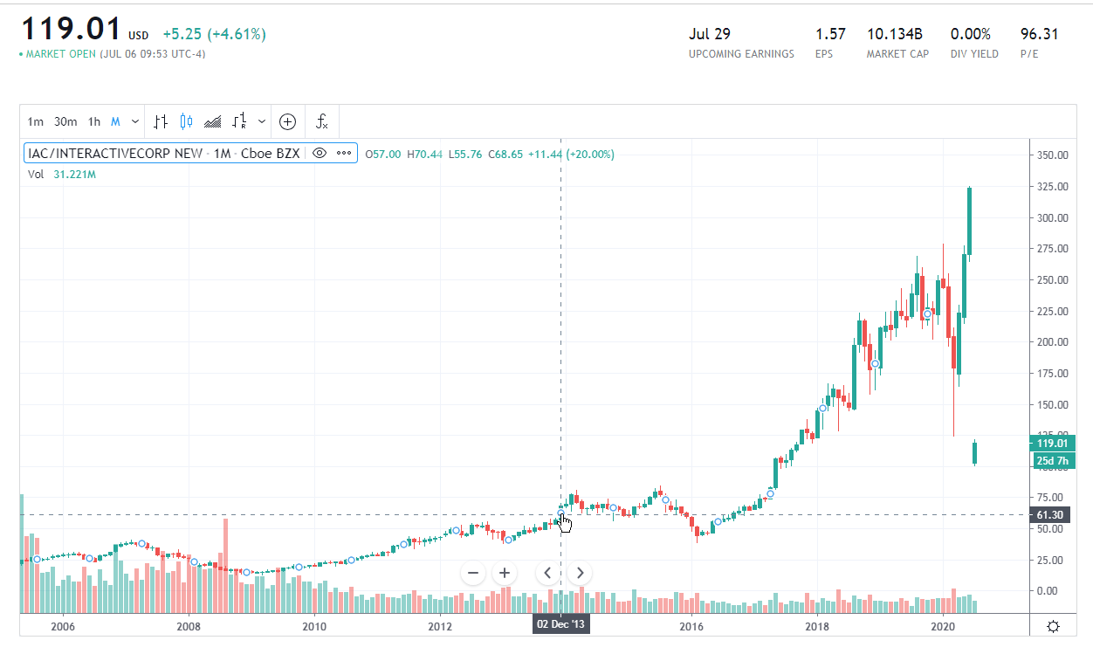The height and width of the screenshot is (654, 1093).
Task: Select the Candles chart style
Action: click(185, 121)
